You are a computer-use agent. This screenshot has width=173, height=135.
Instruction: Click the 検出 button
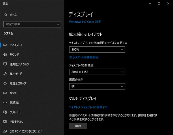(x=78, y=126)
